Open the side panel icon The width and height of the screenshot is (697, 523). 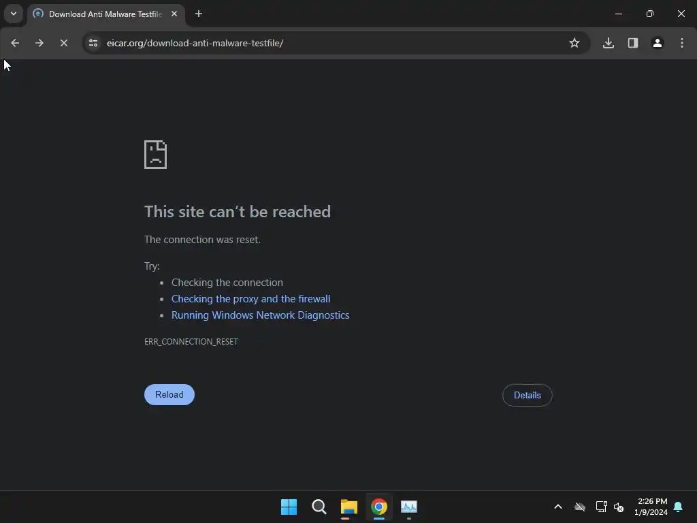click(x=633, y=43)
